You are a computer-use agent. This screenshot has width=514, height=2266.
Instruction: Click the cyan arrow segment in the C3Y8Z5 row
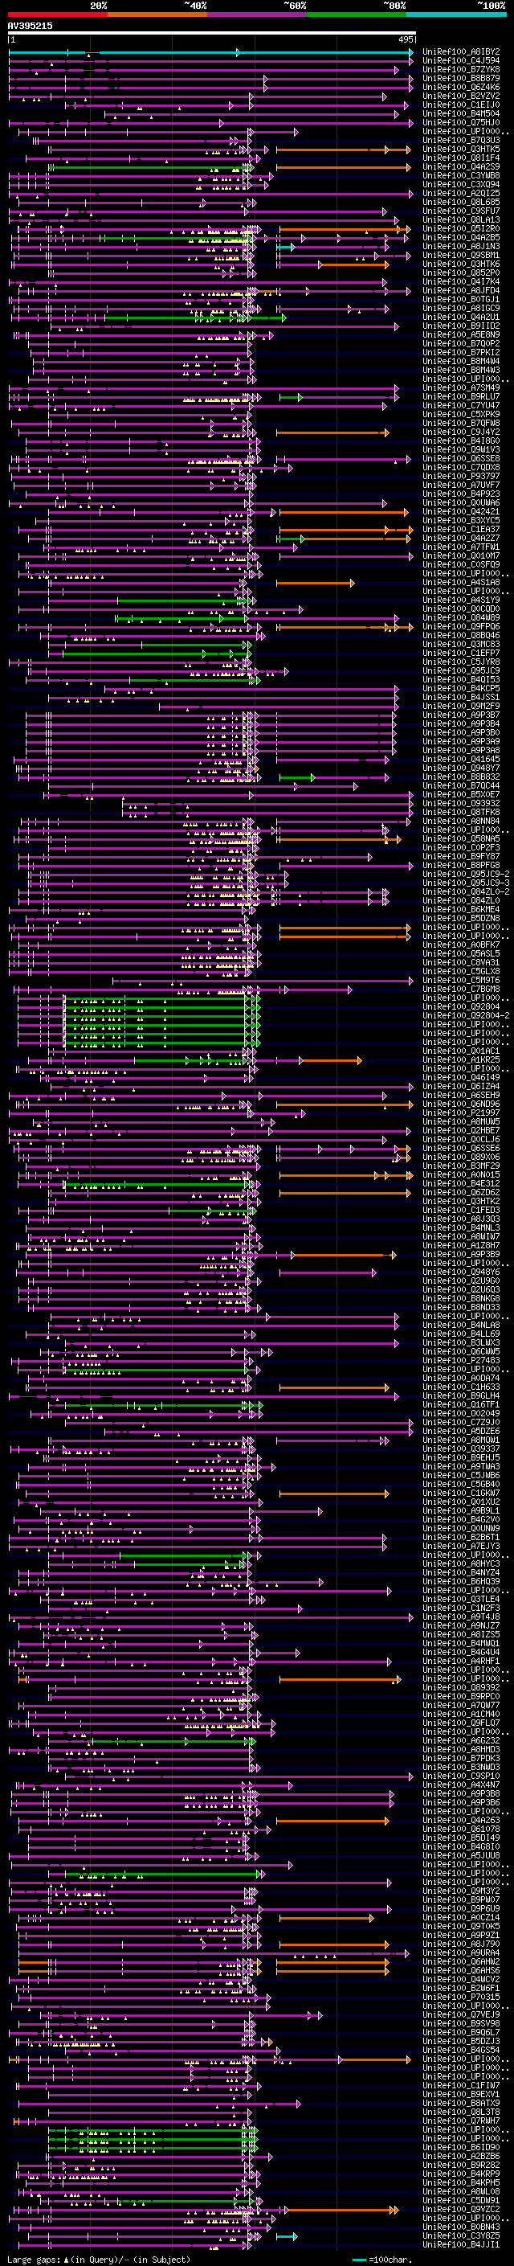tap(288, 2236)
